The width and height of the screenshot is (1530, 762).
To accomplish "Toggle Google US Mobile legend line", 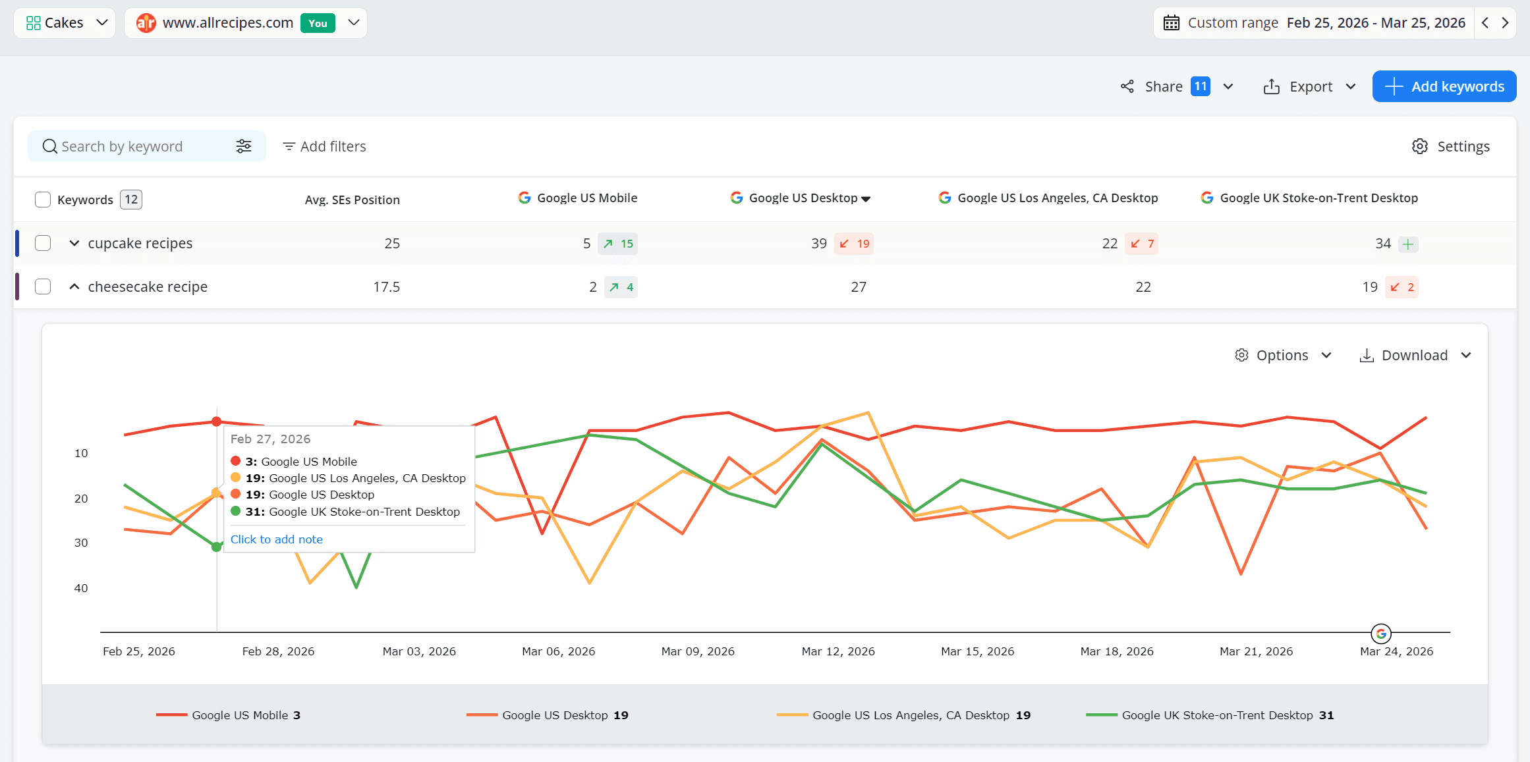I will click(x=229, y=715).
